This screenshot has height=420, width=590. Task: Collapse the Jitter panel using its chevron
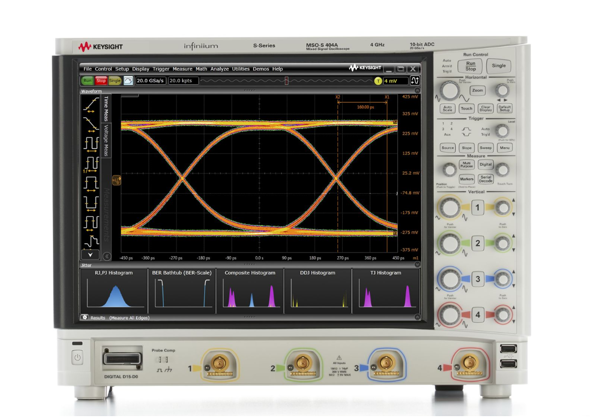click(417, 265)
